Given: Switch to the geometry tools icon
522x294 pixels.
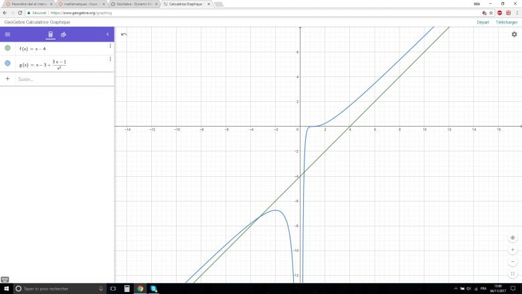Looking at the screenshot, I should coord(64,34).
